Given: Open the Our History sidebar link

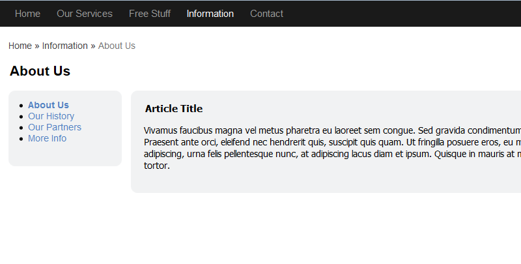Looking at the screenshot, I should [51, 116].
